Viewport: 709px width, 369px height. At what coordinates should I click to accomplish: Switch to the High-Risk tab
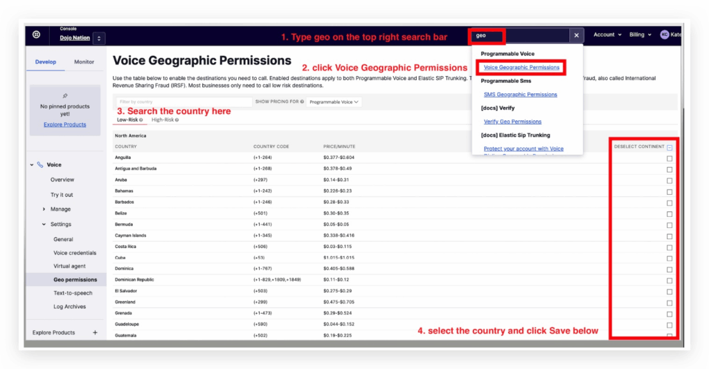[x=163, y=120]
